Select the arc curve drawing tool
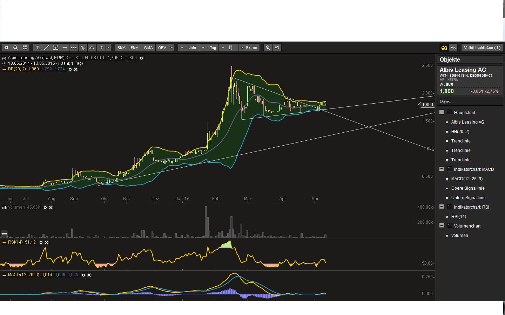 point(92,48)
